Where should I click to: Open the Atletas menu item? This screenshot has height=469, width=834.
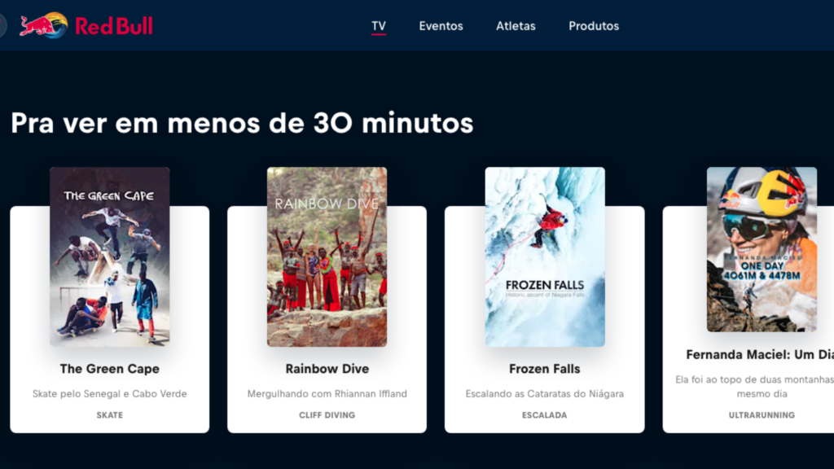click(516, 25)
